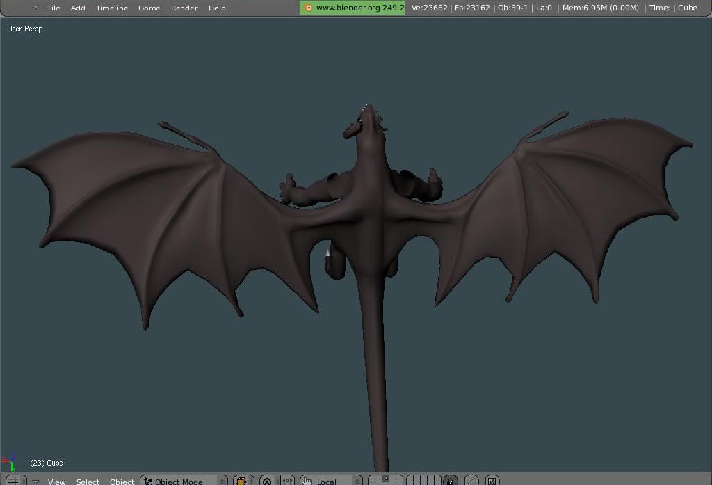712x485 pixels.
Task: Open the Select menu in 3D header
Action: click(88, 482)
